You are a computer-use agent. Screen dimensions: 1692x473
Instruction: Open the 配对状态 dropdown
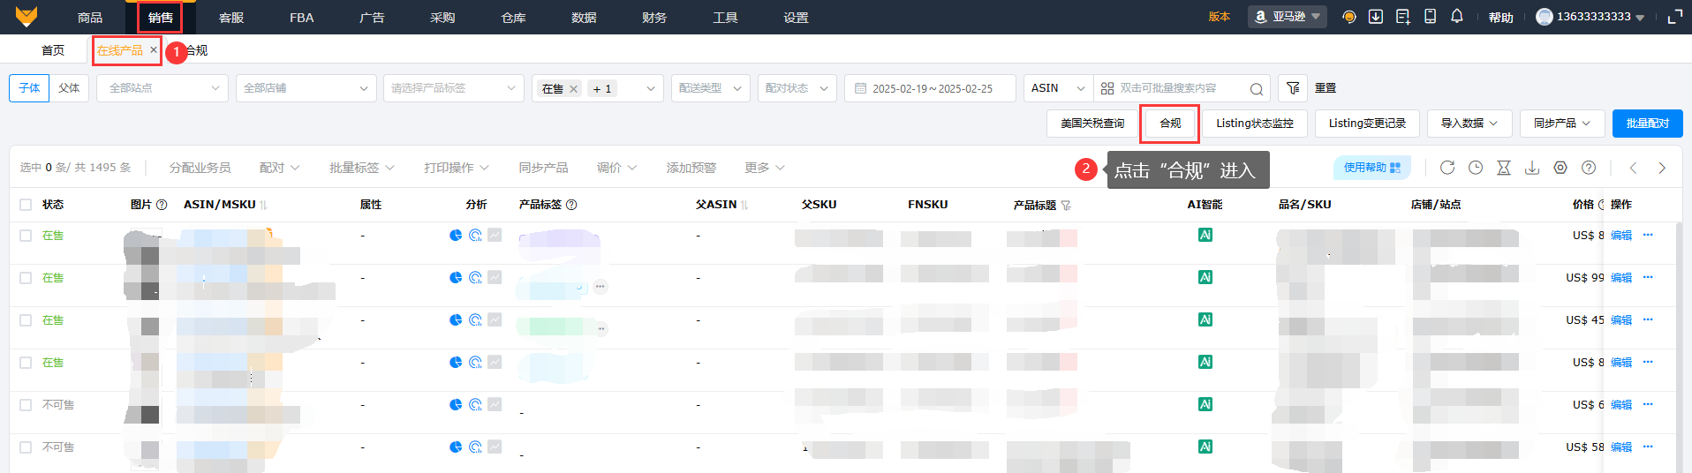(x=797, y=88)
